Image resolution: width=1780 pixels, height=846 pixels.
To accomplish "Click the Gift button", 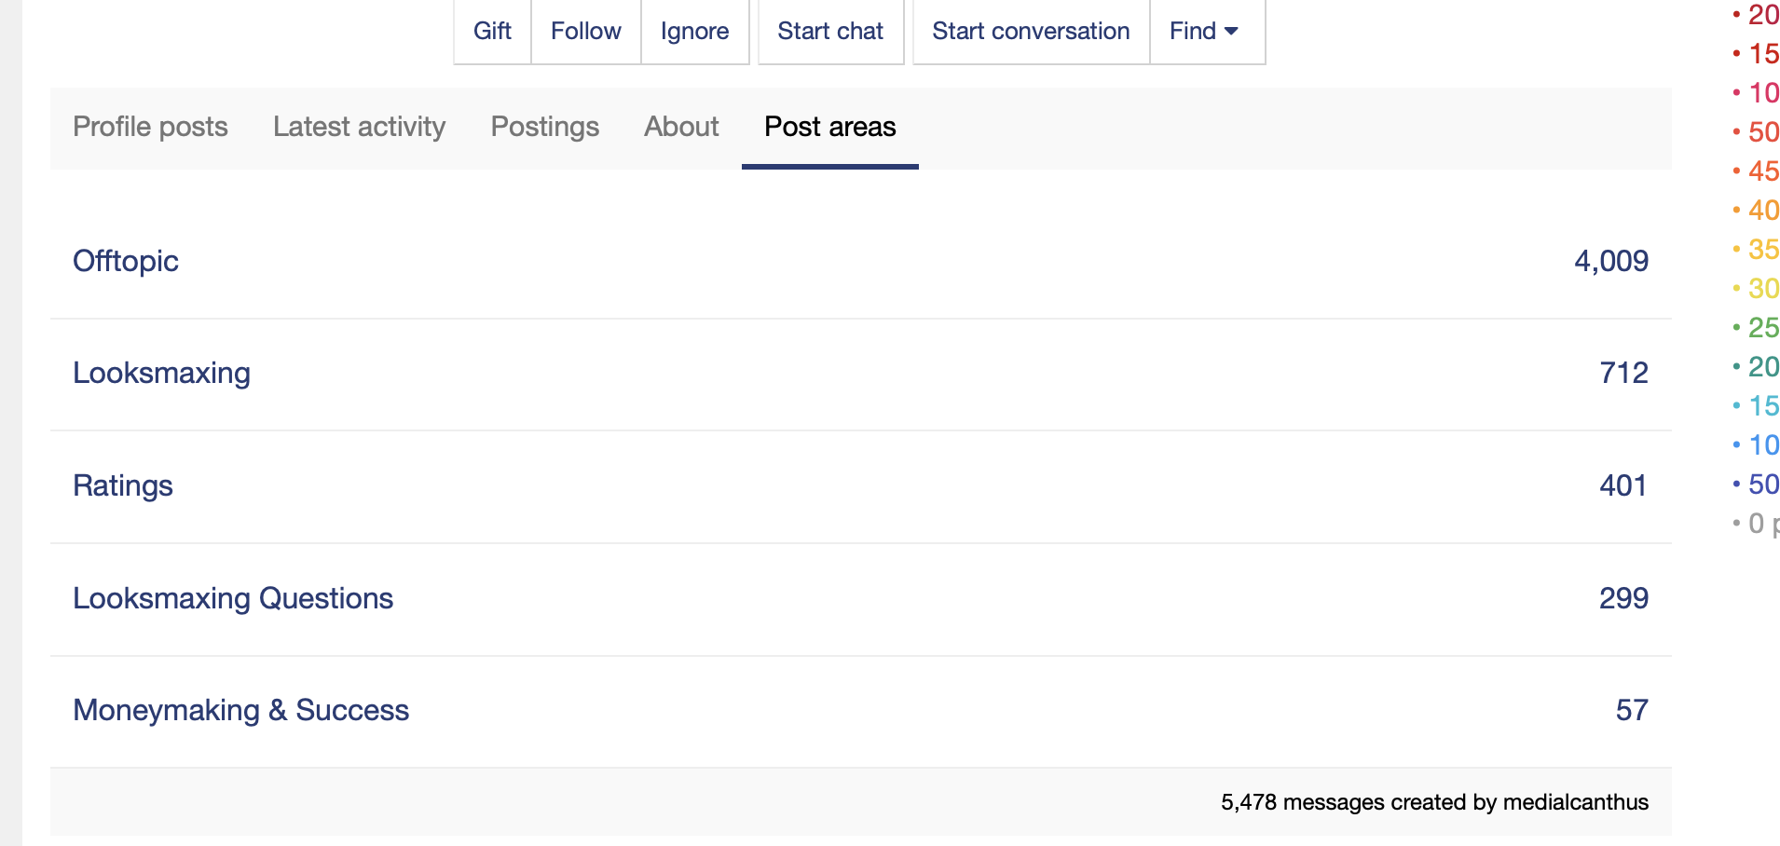I will [492, 32].
